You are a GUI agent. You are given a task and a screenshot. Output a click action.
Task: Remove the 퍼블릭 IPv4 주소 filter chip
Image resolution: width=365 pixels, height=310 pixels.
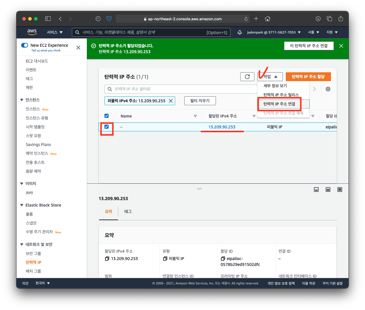[171, 101]
